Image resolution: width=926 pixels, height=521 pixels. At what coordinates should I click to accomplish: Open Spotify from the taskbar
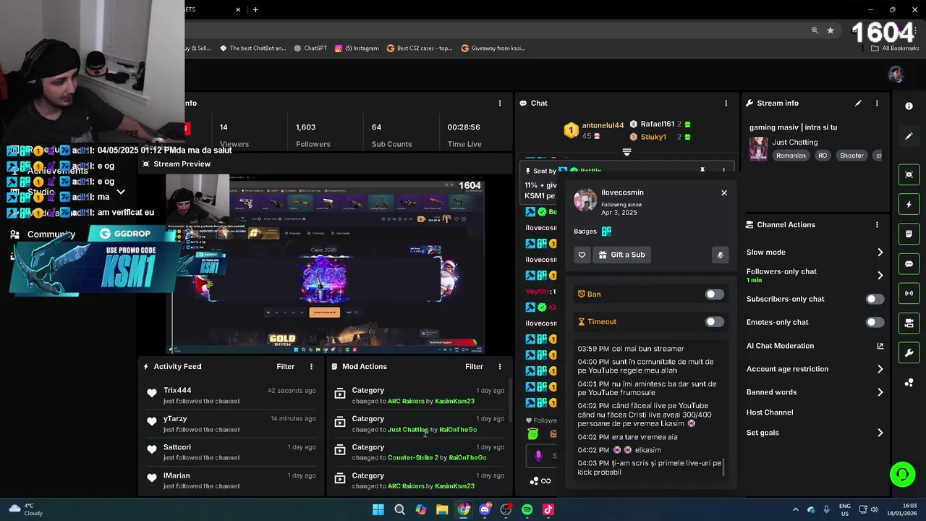(x=527, y=509)
